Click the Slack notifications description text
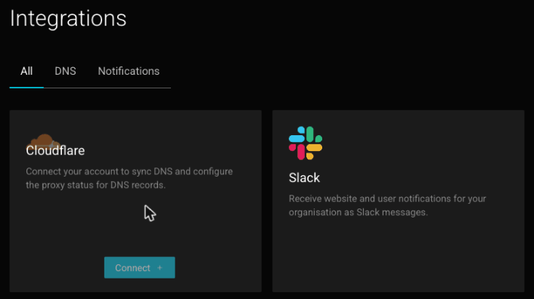Viewport: 534px width, 299px height. point(387,205)
